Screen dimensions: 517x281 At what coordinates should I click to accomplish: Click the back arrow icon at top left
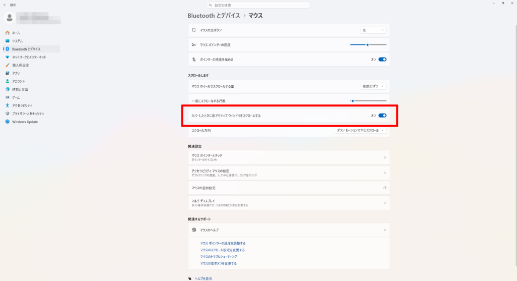click(x=5, y=5)
